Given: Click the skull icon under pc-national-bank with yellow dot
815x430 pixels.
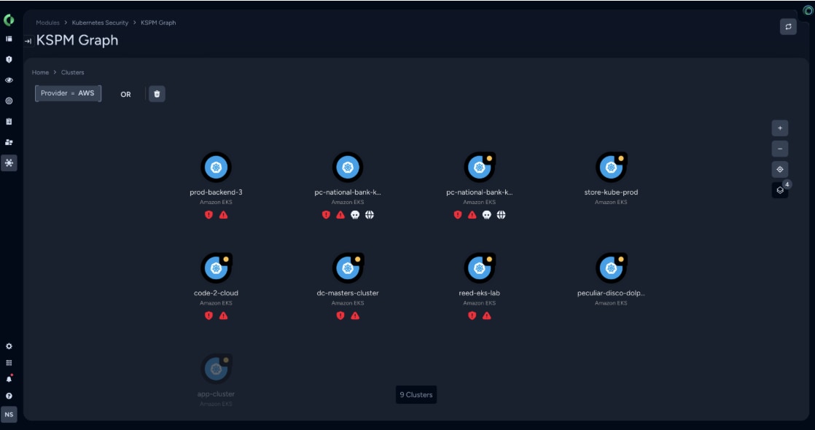Looking at the screenshot, I should click(x=486, y=215).
